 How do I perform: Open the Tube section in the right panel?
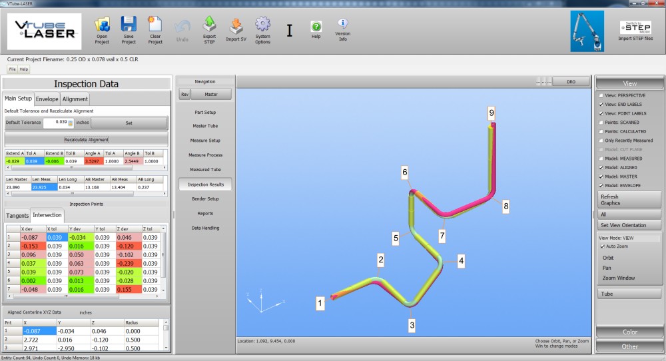coord(629,294)
